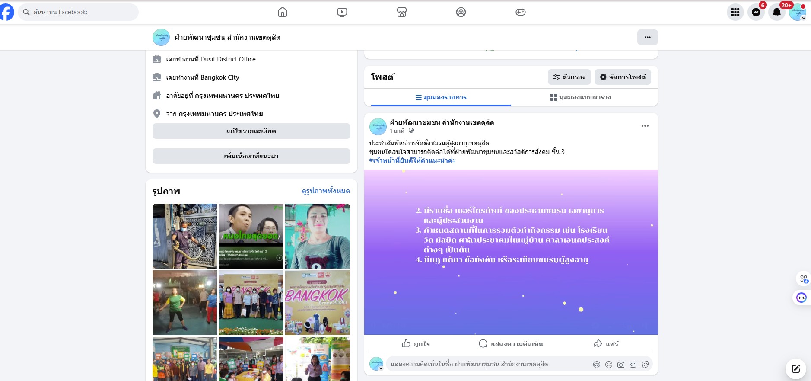Open the purple post image
Viewport: 811px width, 381px height.
(x=511, y=252)
